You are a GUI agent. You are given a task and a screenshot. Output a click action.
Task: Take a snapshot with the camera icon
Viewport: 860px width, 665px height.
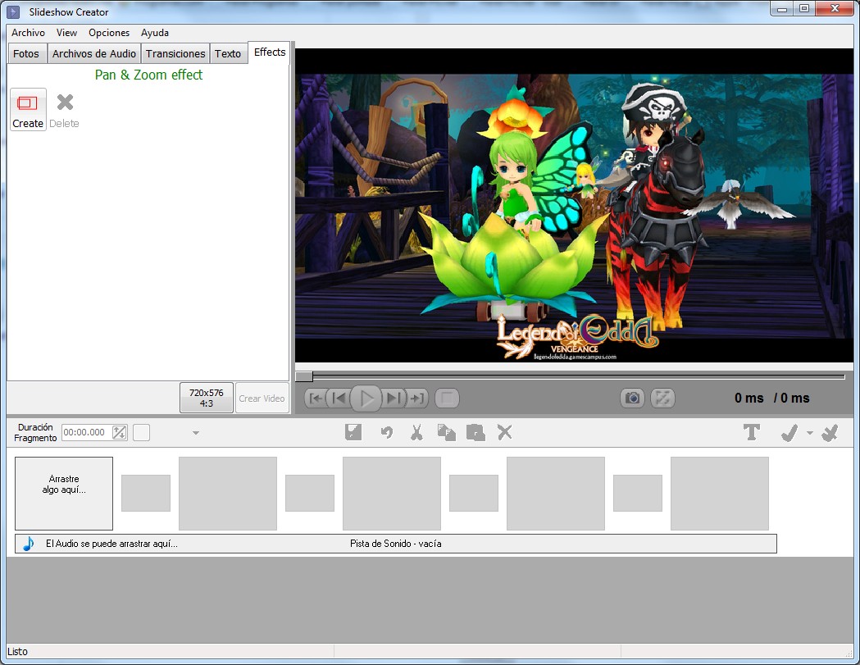[x=632, y=399]
